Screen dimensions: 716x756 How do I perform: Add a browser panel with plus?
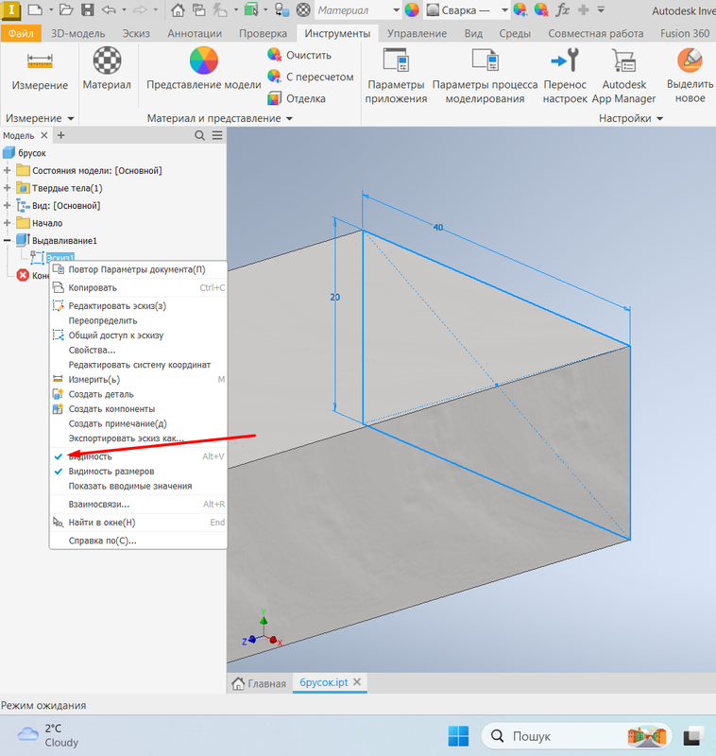coord(61,135)
